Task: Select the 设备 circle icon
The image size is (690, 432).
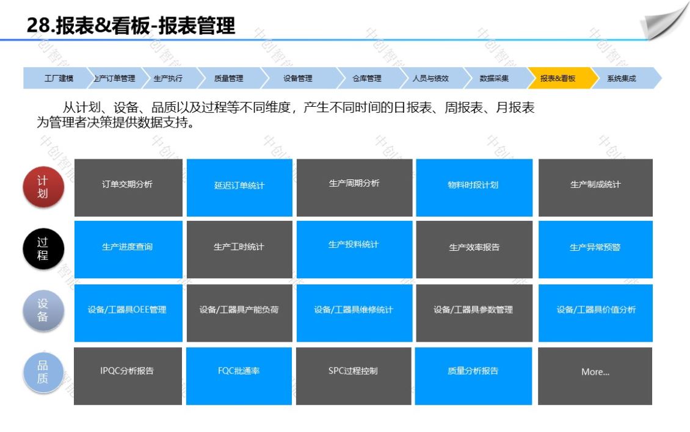Action: 42,311
